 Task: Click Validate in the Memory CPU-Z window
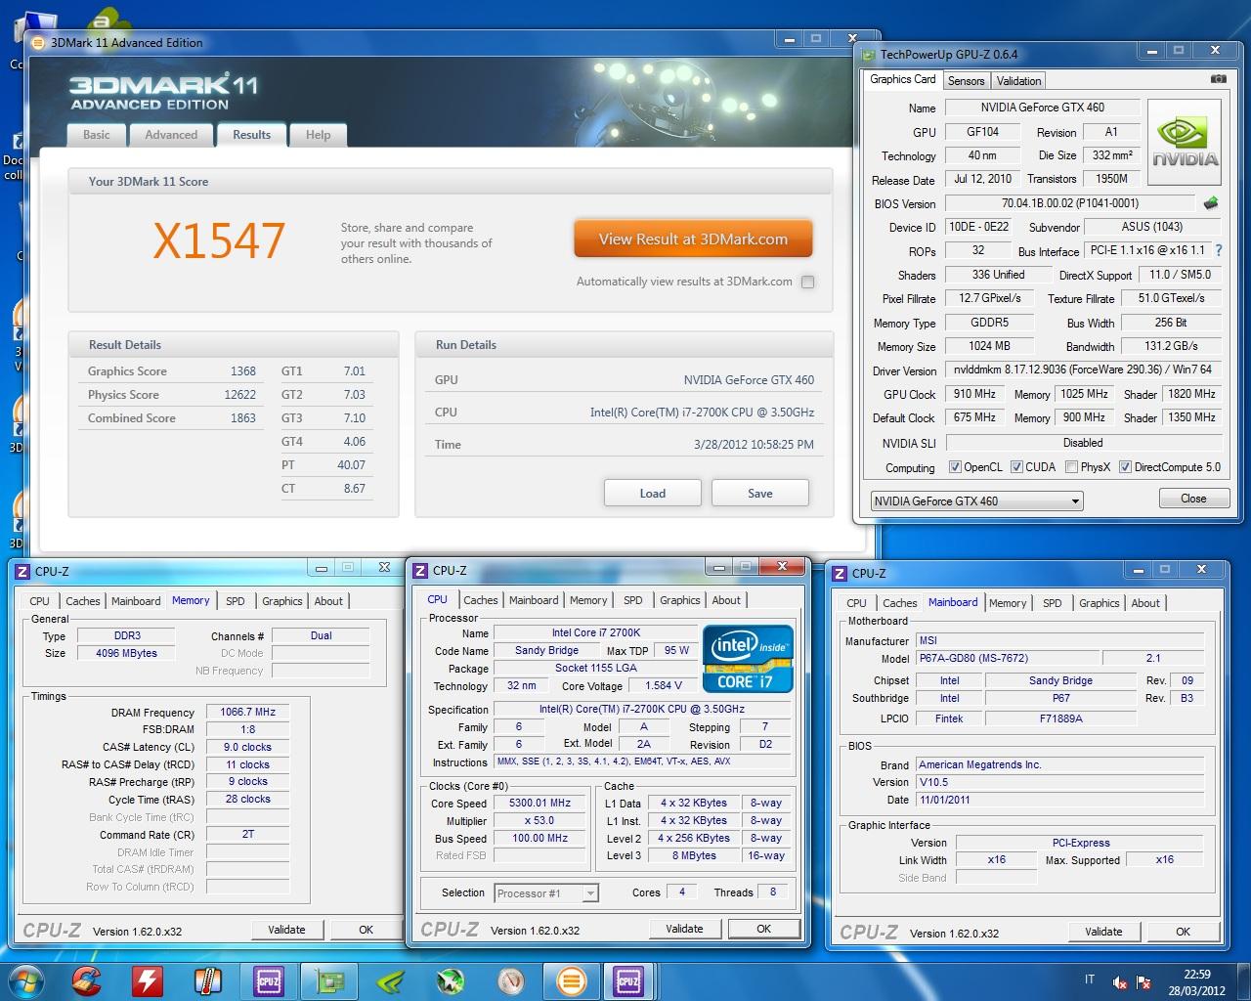click(286, 930)
